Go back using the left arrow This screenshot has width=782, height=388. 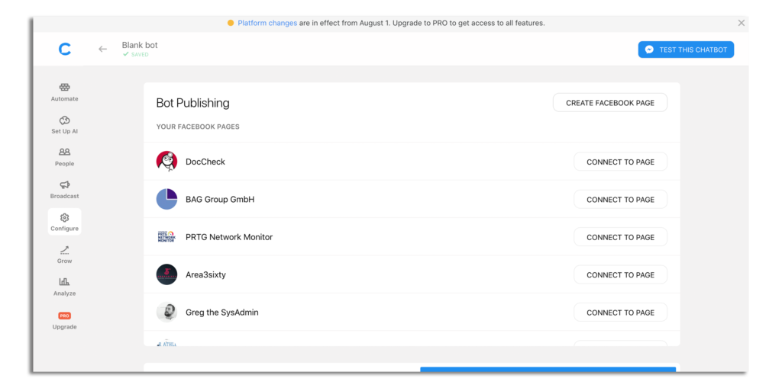tap(103, 49)
